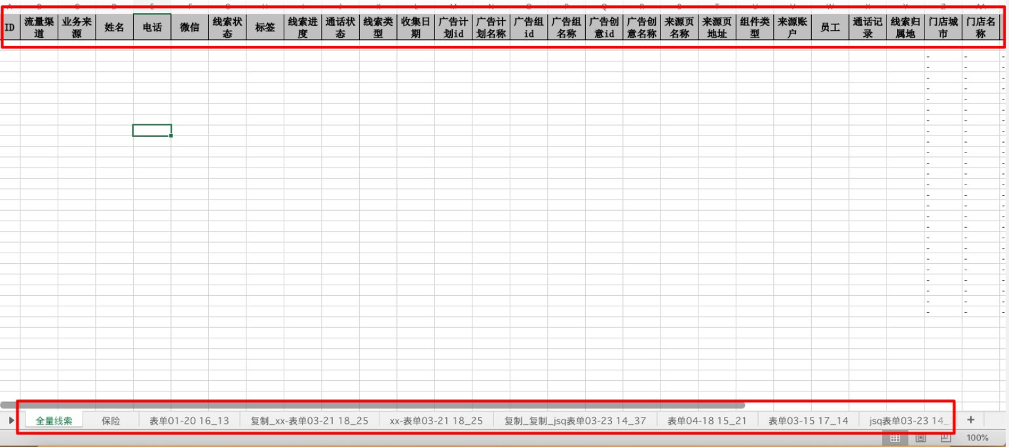Select the 流量渠道 header cell
This screenshot has width=1009, height=447.
(x=39, y=27)
